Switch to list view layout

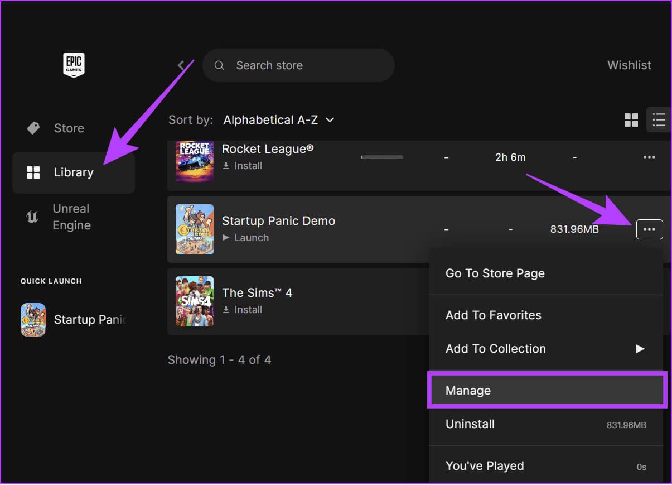[x=659, y=119]
